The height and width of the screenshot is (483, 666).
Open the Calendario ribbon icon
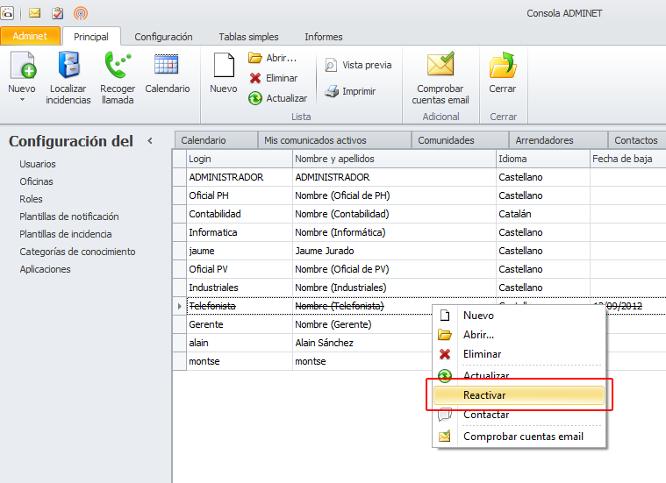click(167, 67)
